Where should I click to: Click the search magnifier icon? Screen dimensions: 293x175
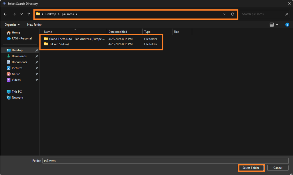(286, 14)
